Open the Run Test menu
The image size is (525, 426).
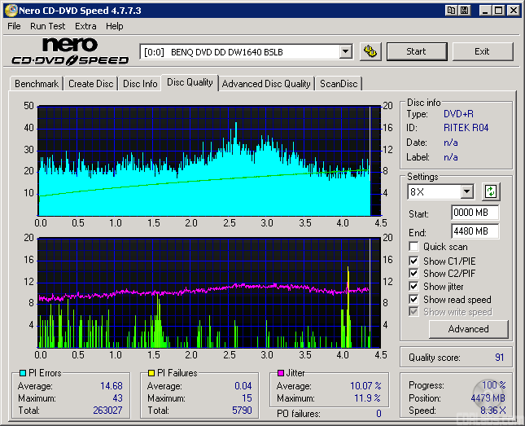pyautogui.click(x=48, y=26)
